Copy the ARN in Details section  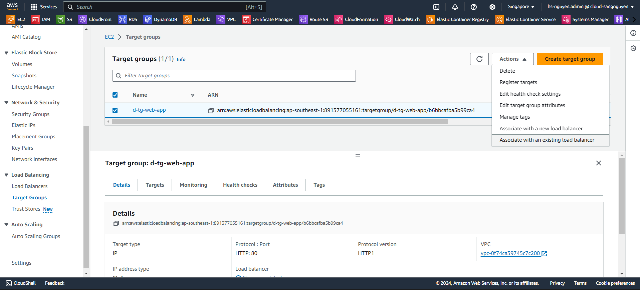point(116,223)
